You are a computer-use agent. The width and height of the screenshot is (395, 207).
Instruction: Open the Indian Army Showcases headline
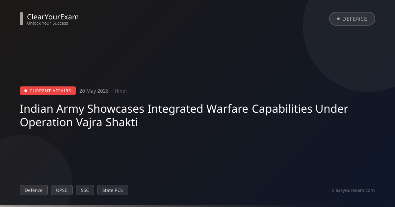184,109
